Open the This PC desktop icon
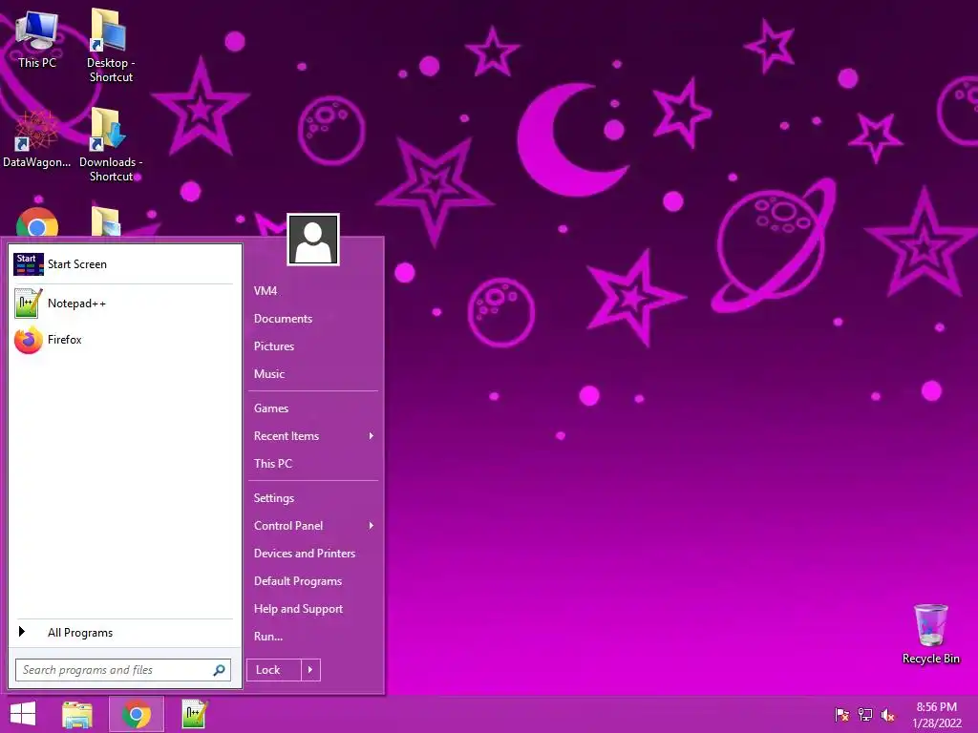Viewport: 978px width, 733px height. [x=37, y=38]
